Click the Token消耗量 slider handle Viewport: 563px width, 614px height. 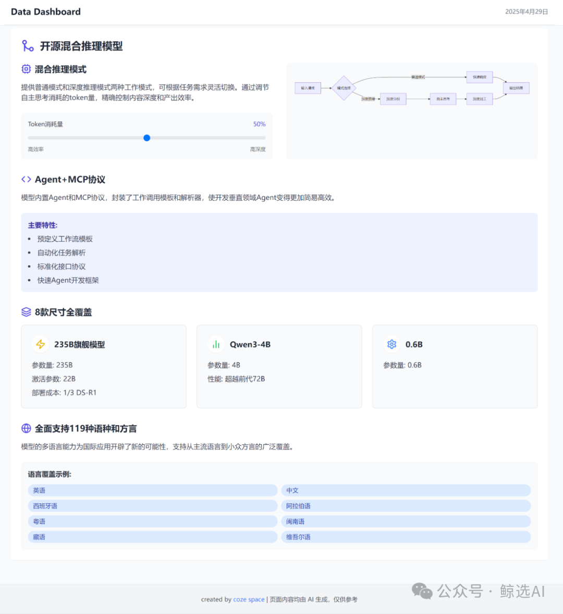pyautogui.click(x=146, y=138)
